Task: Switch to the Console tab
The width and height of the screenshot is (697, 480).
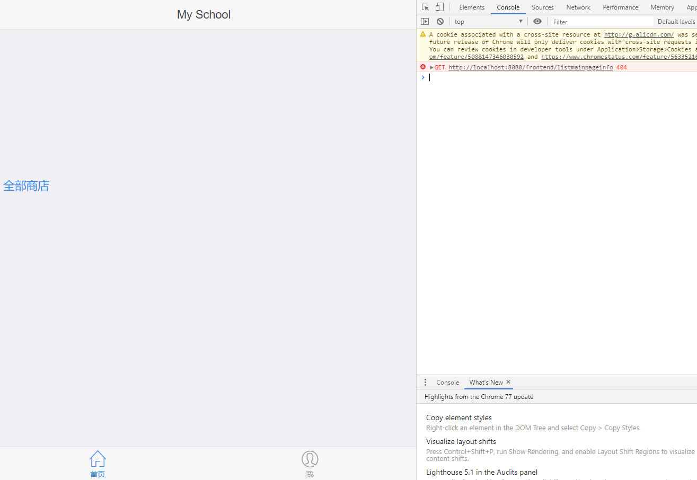Action: [508, 7]
